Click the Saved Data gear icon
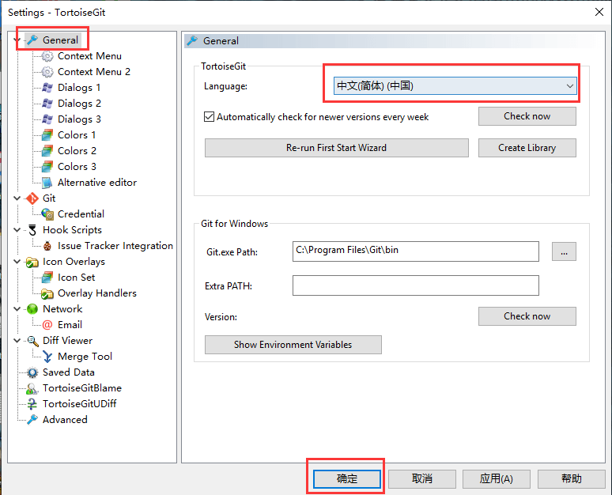612x495 pixels. pos(32,372)
